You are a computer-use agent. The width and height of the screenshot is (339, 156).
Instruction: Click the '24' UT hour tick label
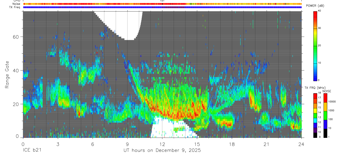pos(301,144)
